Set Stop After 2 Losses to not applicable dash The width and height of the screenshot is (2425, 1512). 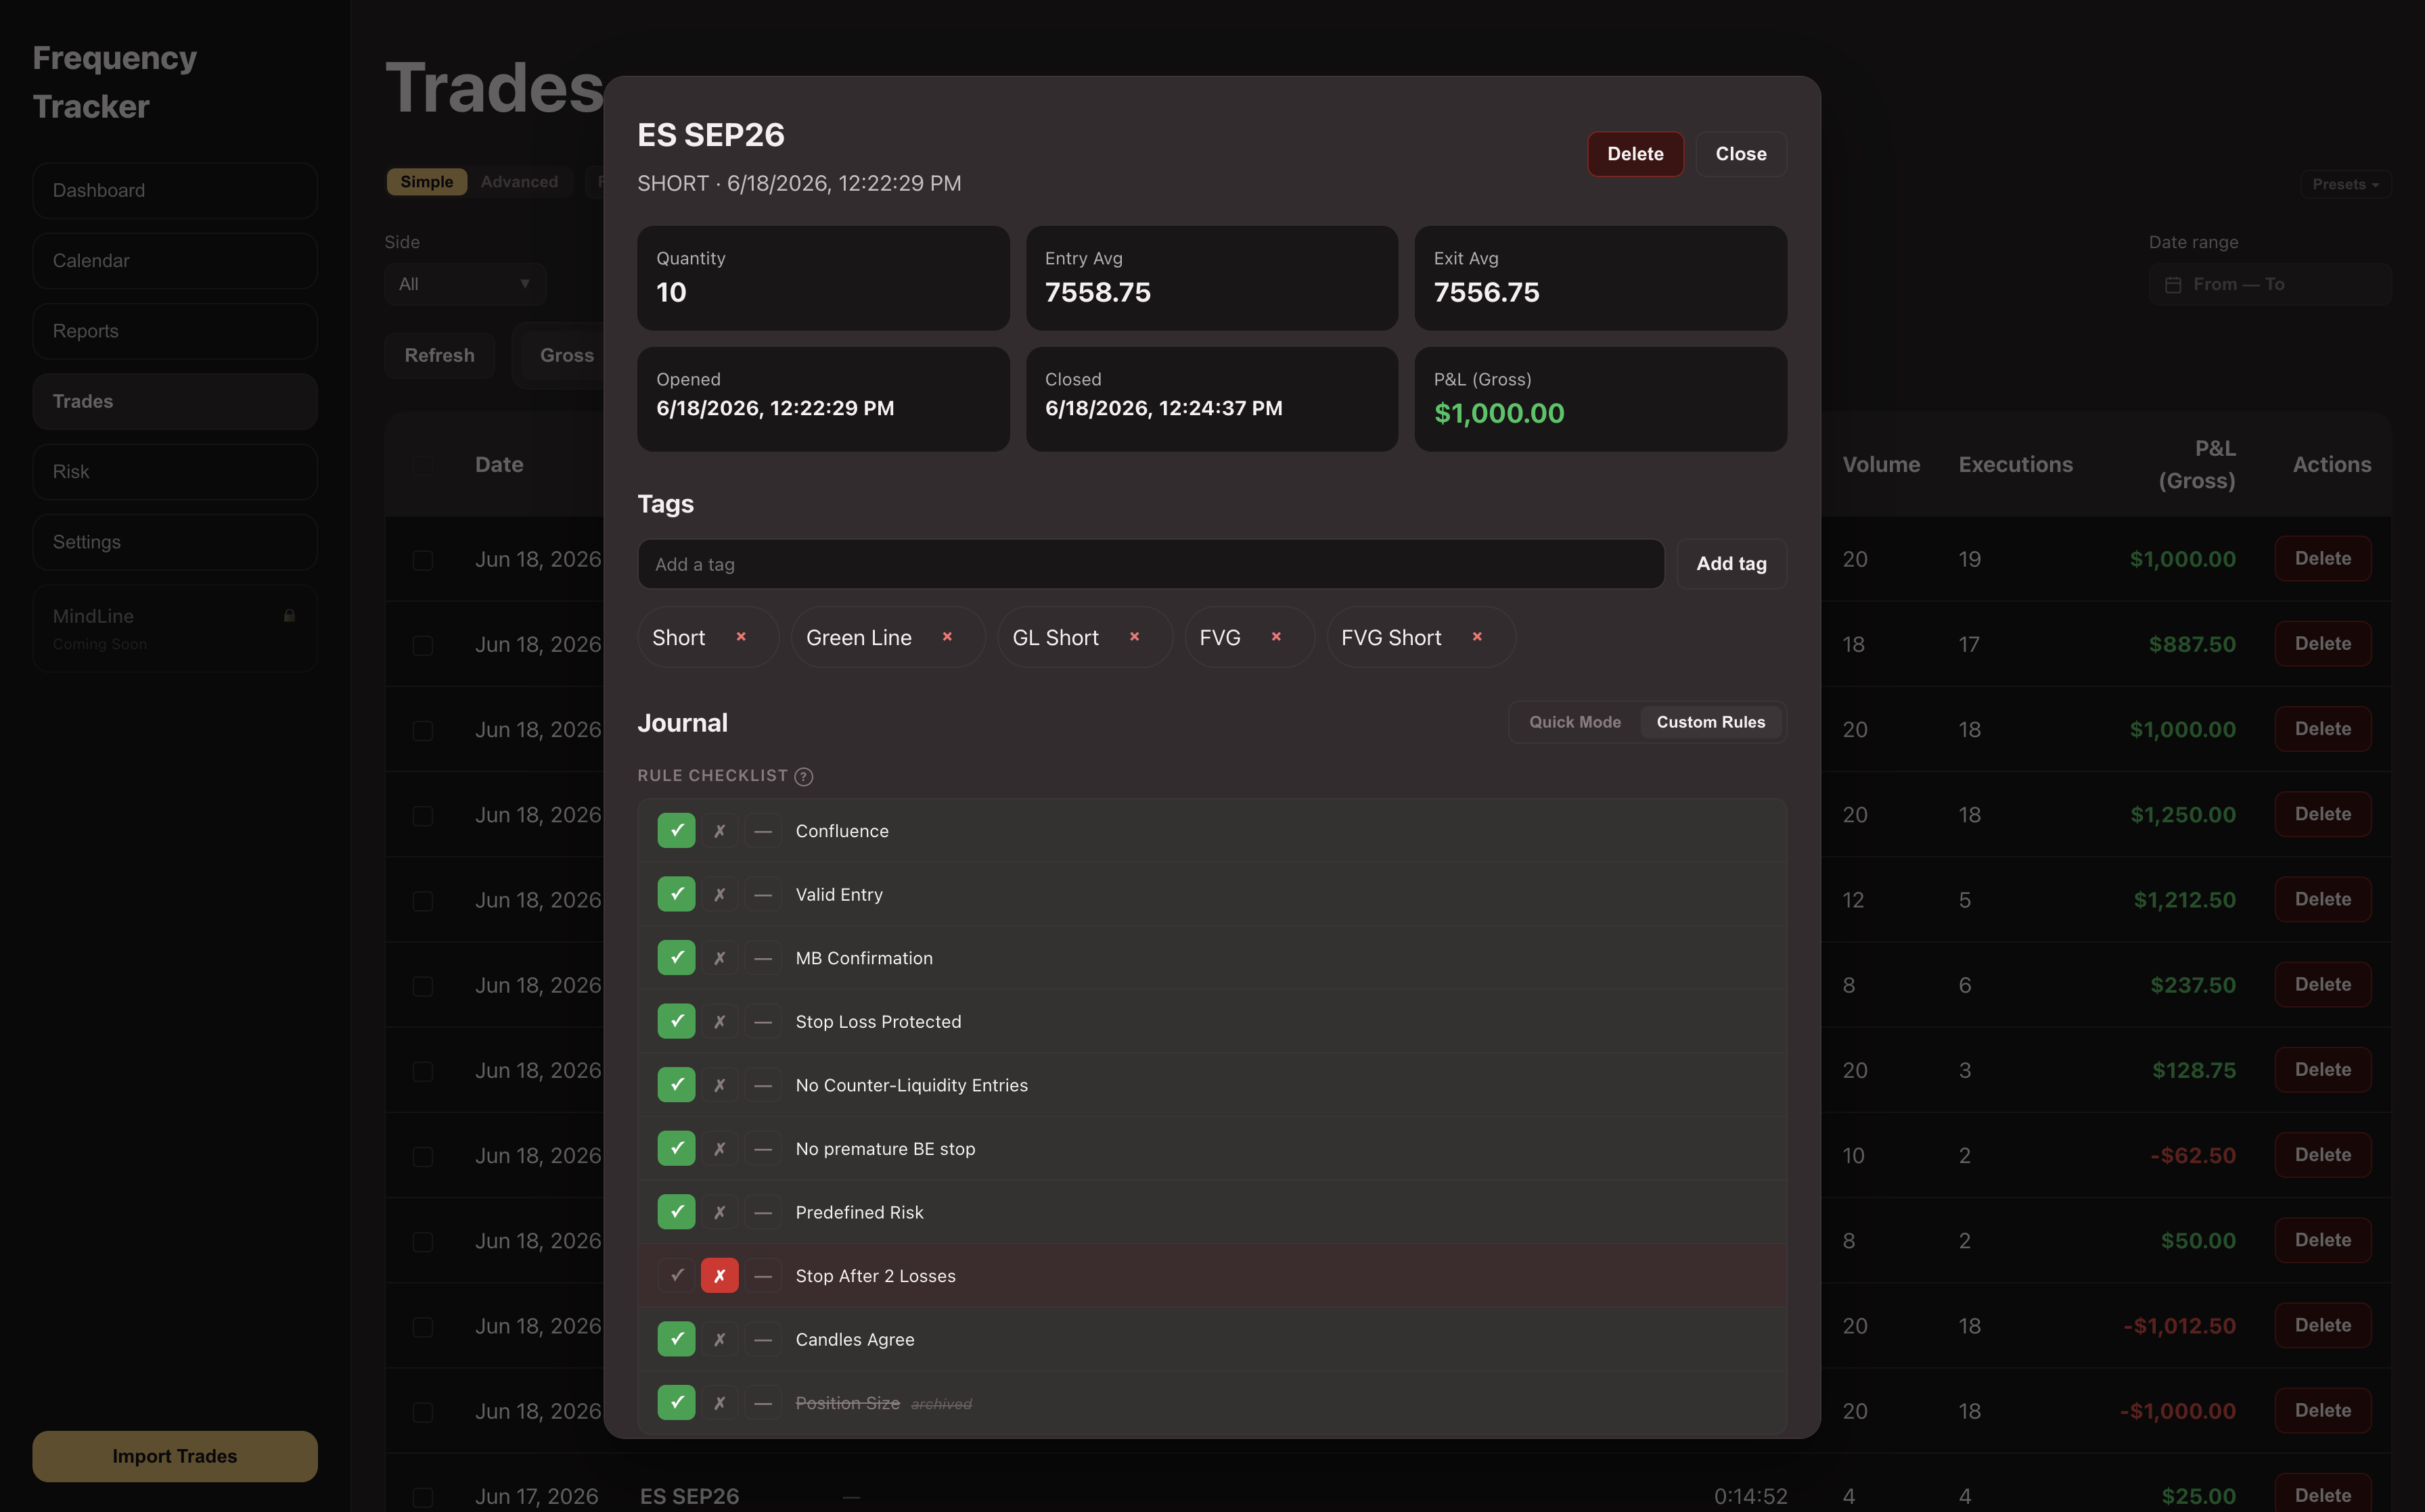[x=763, y=1276]
